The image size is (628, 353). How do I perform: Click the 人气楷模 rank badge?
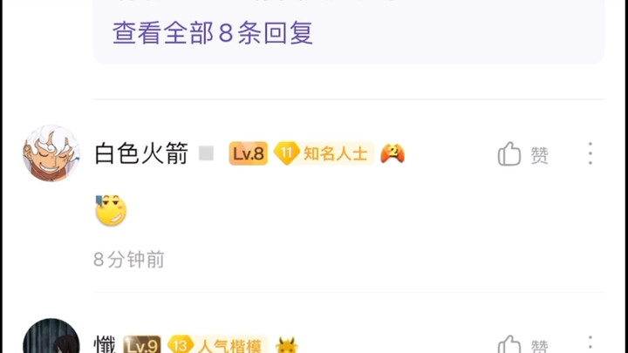tap(218, 344)
